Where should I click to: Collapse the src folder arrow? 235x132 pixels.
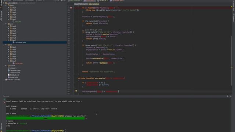pyautogui.click(x=6, y=45)
